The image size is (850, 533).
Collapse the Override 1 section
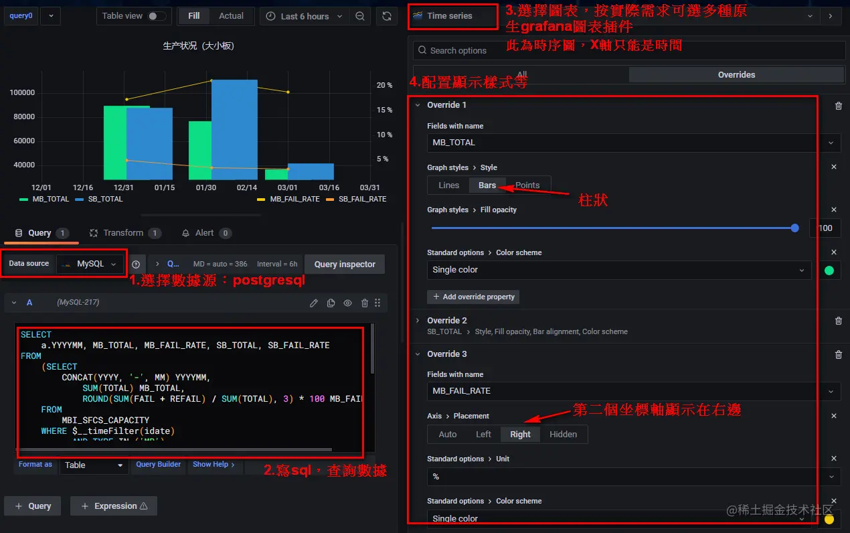point(418,105)
